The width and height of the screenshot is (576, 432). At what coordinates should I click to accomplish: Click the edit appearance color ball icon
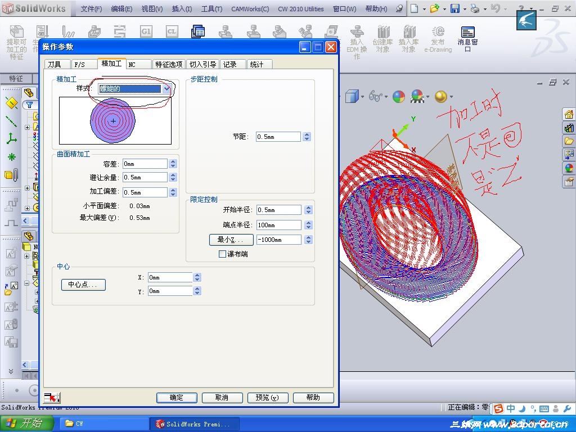pyautogui.click(x=399, y=97)
